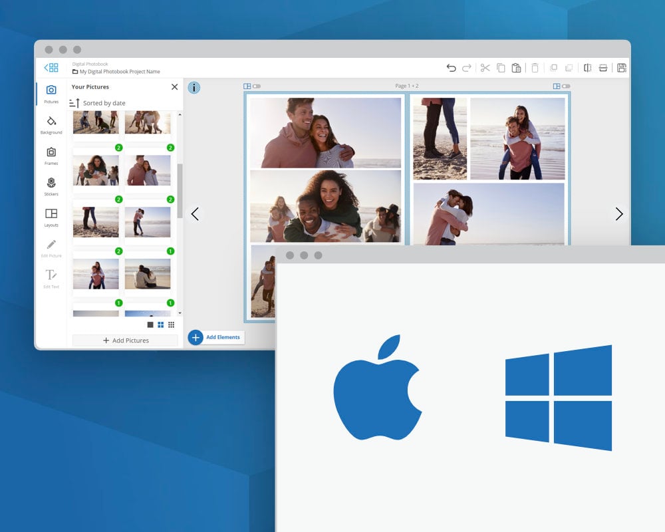This screenshot has height=532, width=665.
Task: Go to the next page arrow
Action: pos(619,214)
